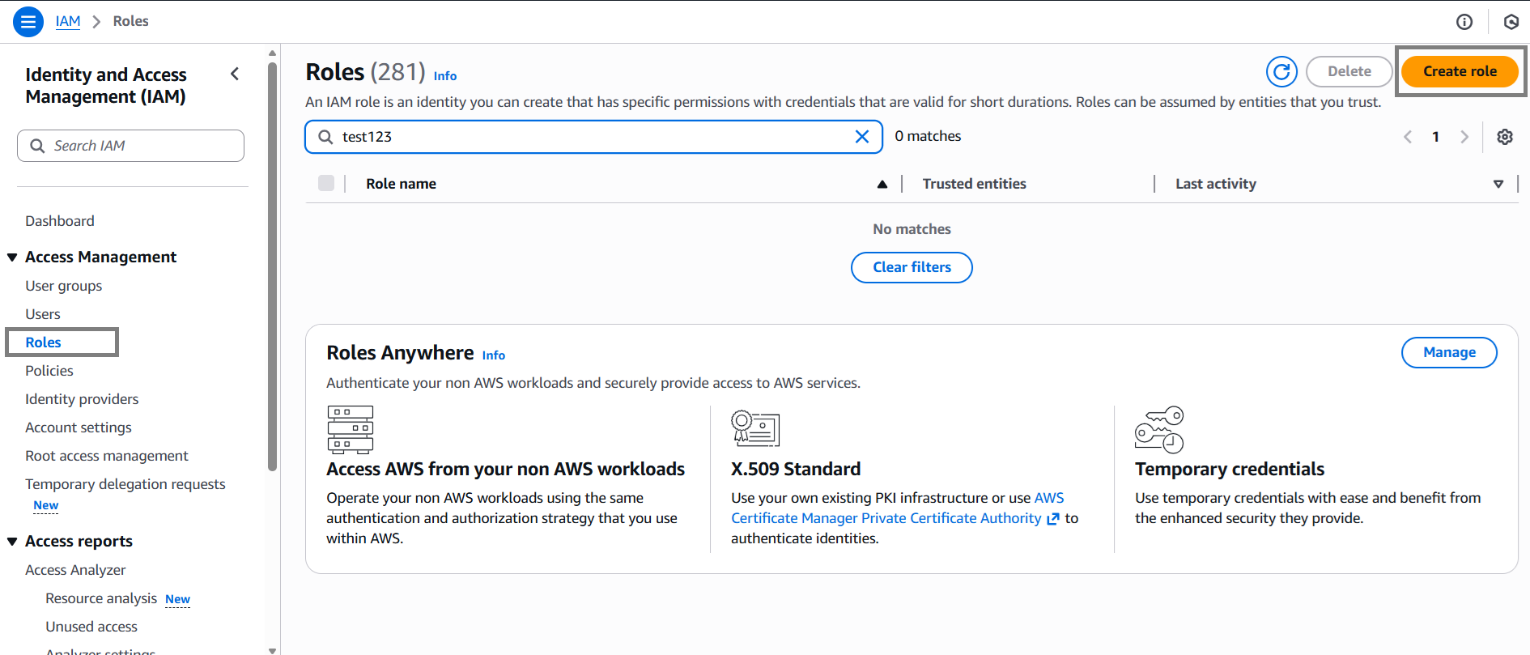Click the server rack workloads icon
This screenshot has width=1530, height=655.
tap(351, 429)
